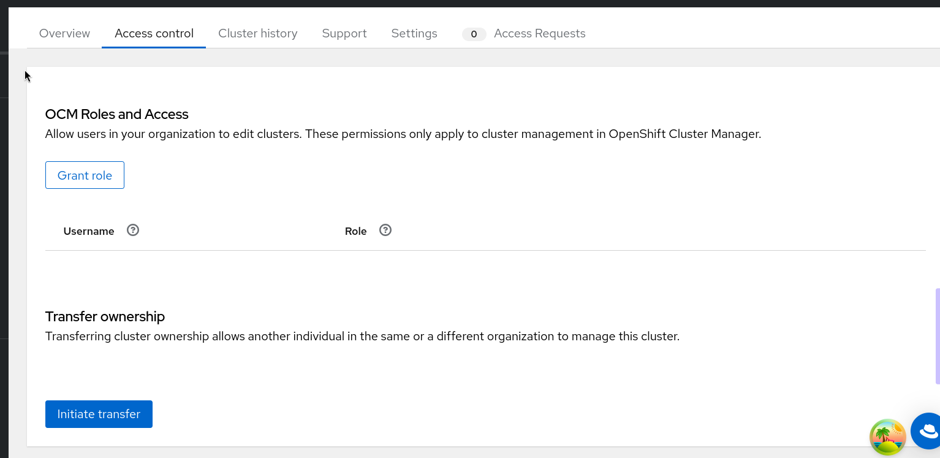This screenshot has width=940, height=458.
Task: Open the Settings tab
Action: click(x=414, y=34)
